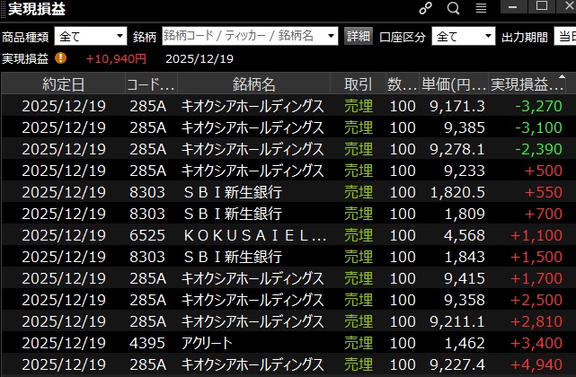Sort by 取引 column header
Screen dimensions: 576x377
(358, 84)
